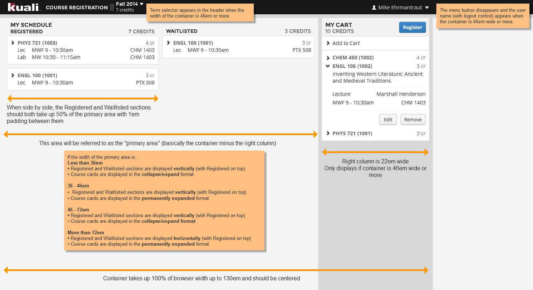The width and height of the screenshot is (533, 290).
Task: Expand registered PHYS 721 (1003) course card
Action: click(13, 43)
